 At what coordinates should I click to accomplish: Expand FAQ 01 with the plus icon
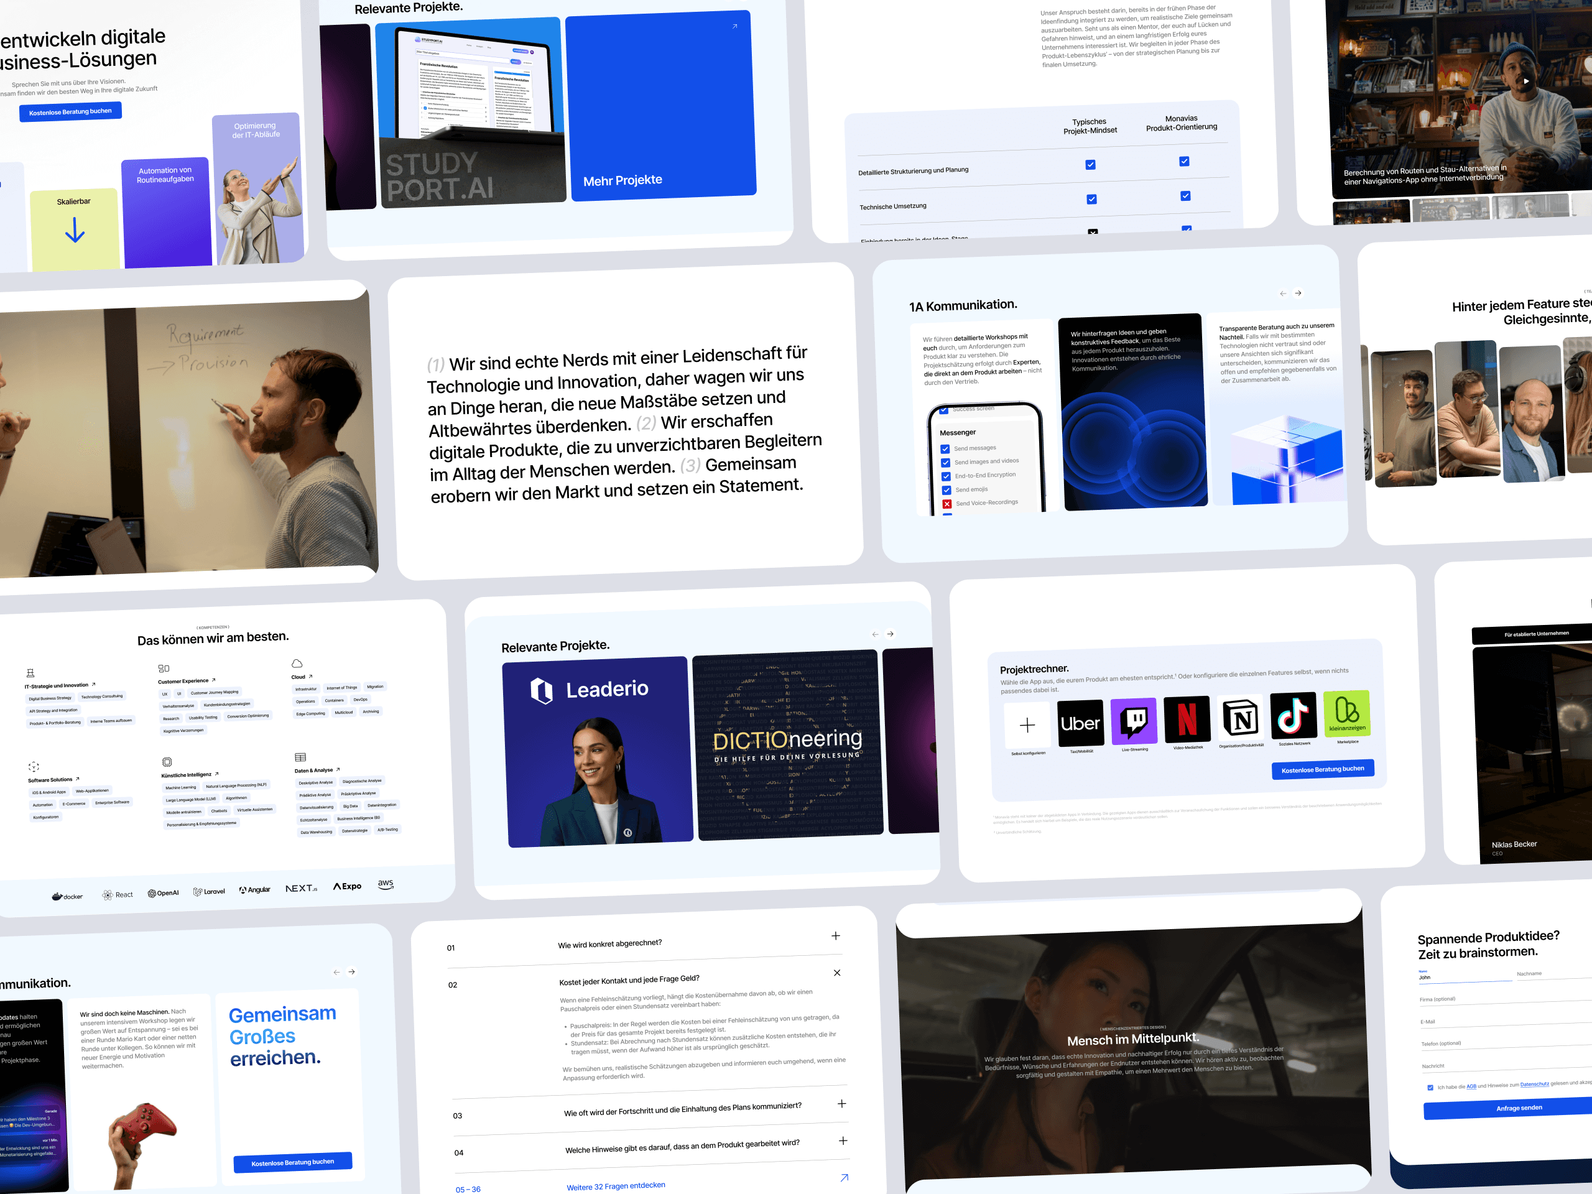(836, 936)
